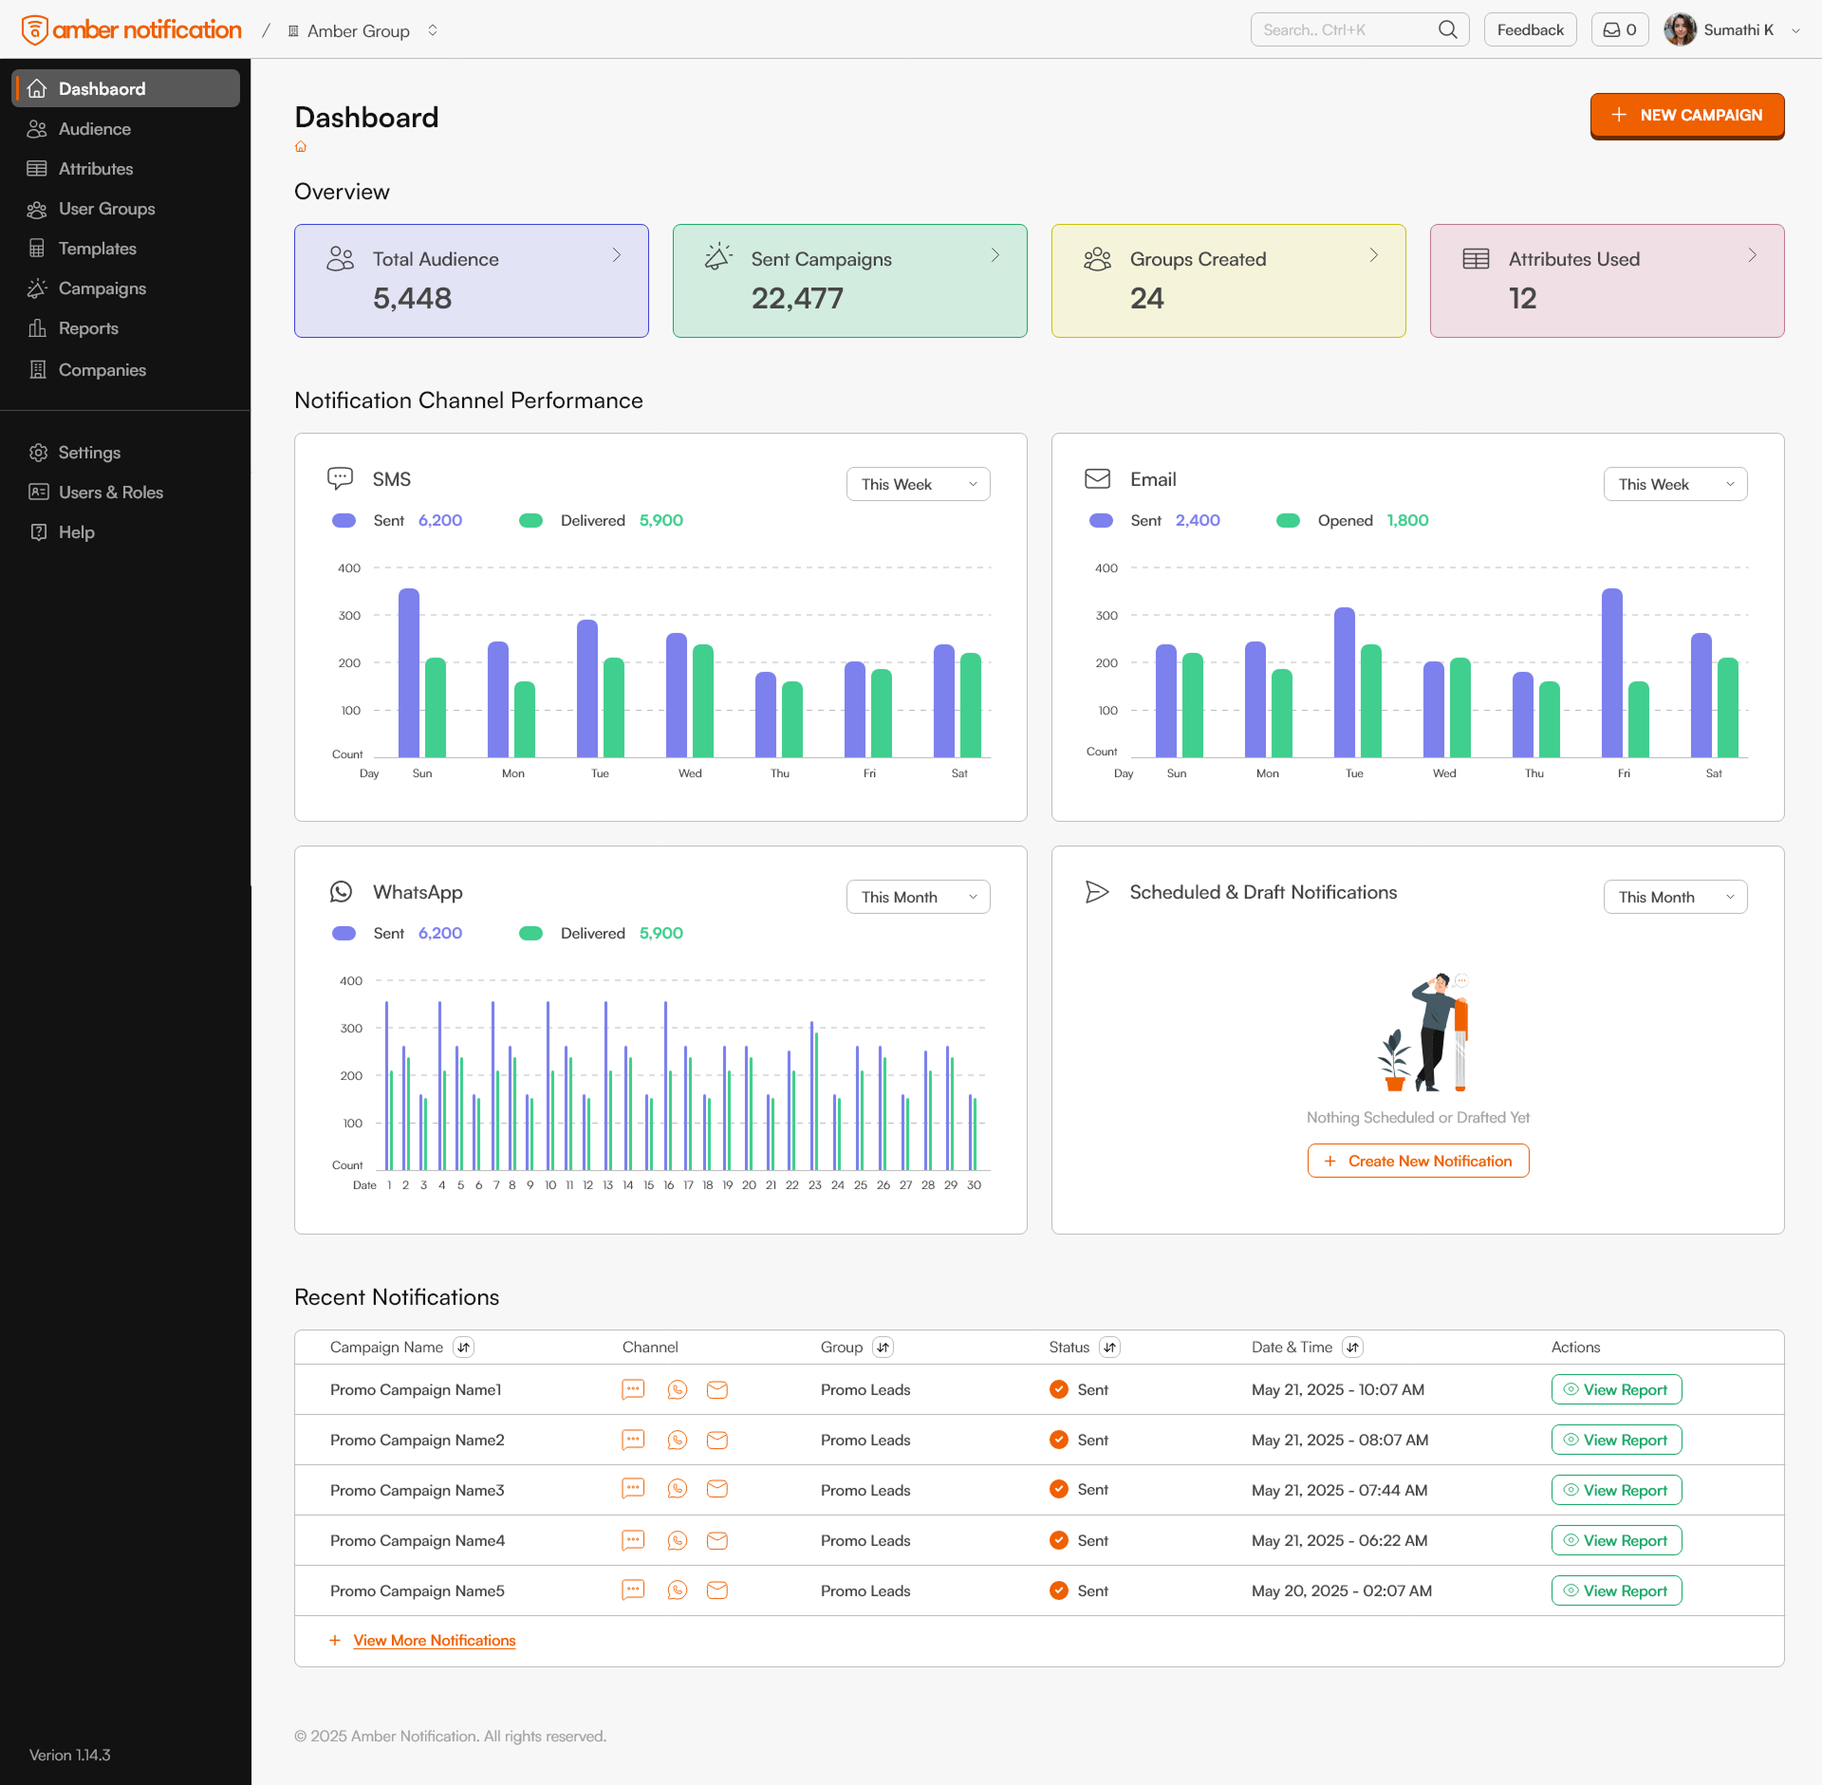The height and width of the screenshot is (1785, 1822).
Task: Click the home breadcrumb icon under Dashboard
Action: coord(301,146)
